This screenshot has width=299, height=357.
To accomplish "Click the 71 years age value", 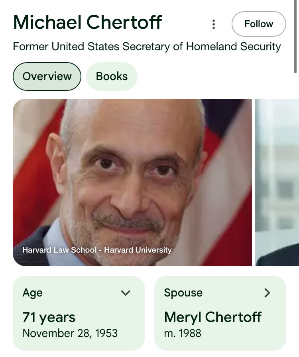I will point(49,317).
